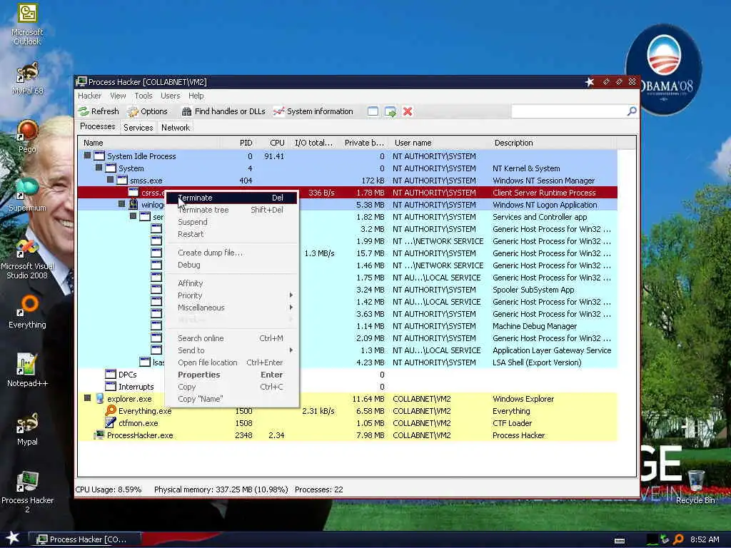Select the Everything.exe process row
Viewport: 731px width, 548px height.
click(348, 411)
